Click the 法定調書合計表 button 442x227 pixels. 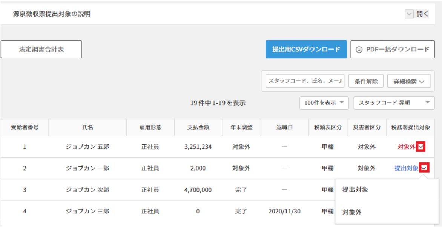tap(41, 49)
